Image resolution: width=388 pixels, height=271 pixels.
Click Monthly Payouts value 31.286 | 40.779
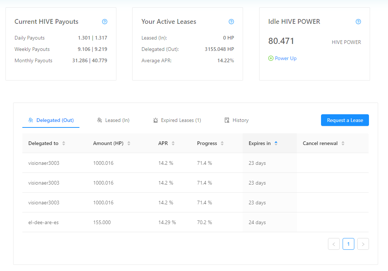90,61
